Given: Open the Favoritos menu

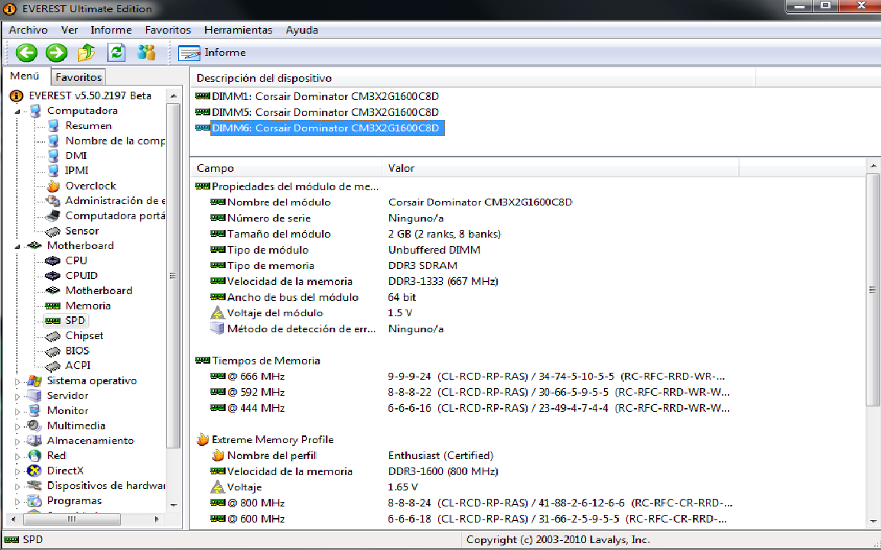Looking at the screenshot, I should point(168,31).
